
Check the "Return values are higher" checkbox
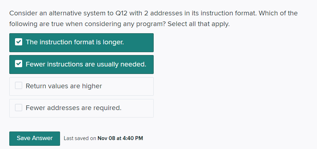19,86
